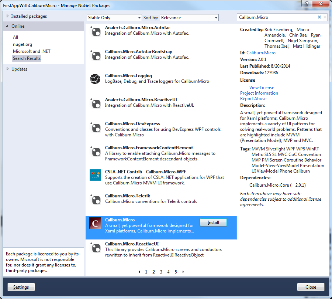
Task: Click the Caliburn.Micro.Telerik package icon
Action: pyautogui.click(x=96, y=199)
